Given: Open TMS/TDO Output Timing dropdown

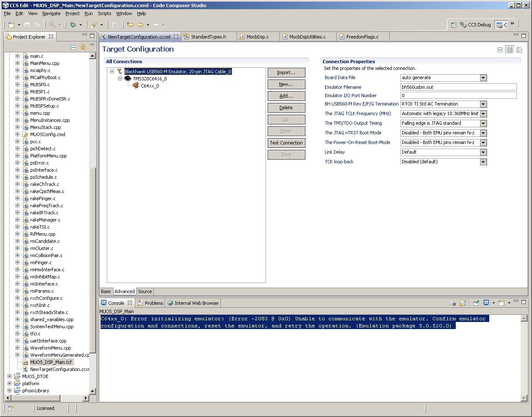Looking at the screenshot, I should click(x=483, y=124).
